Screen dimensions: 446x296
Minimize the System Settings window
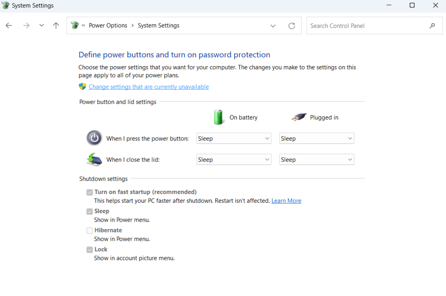coord(389,5)
